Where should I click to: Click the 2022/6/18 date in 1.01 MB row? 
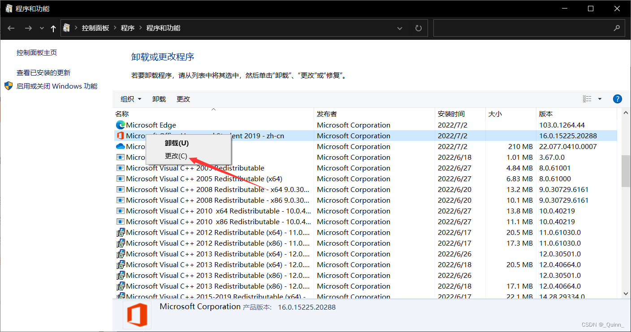(455, 157)
